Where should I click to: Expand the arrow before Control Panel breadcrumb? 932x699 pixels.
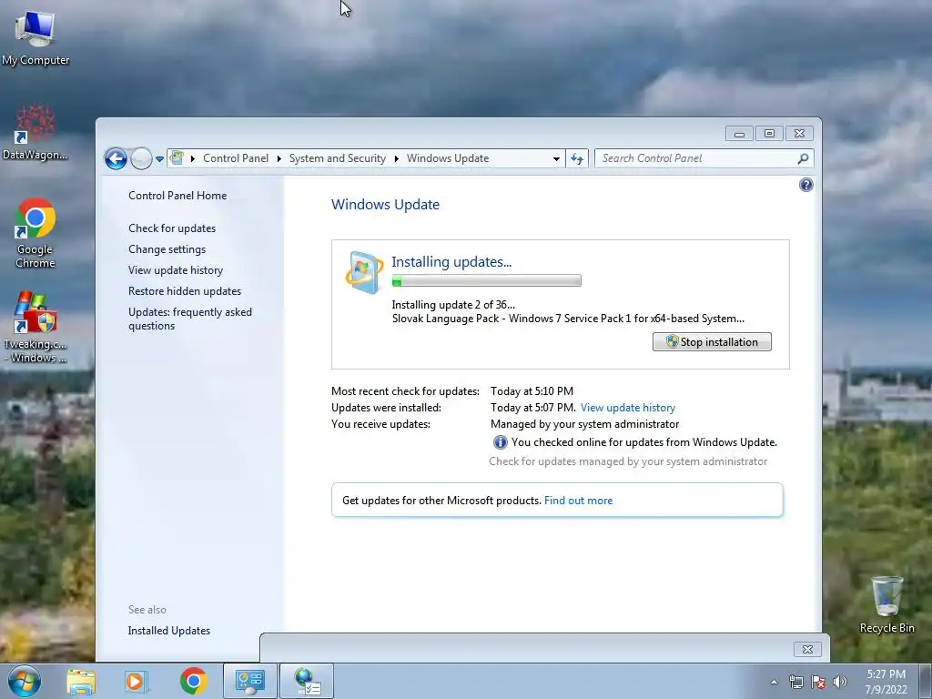point(193,158)
